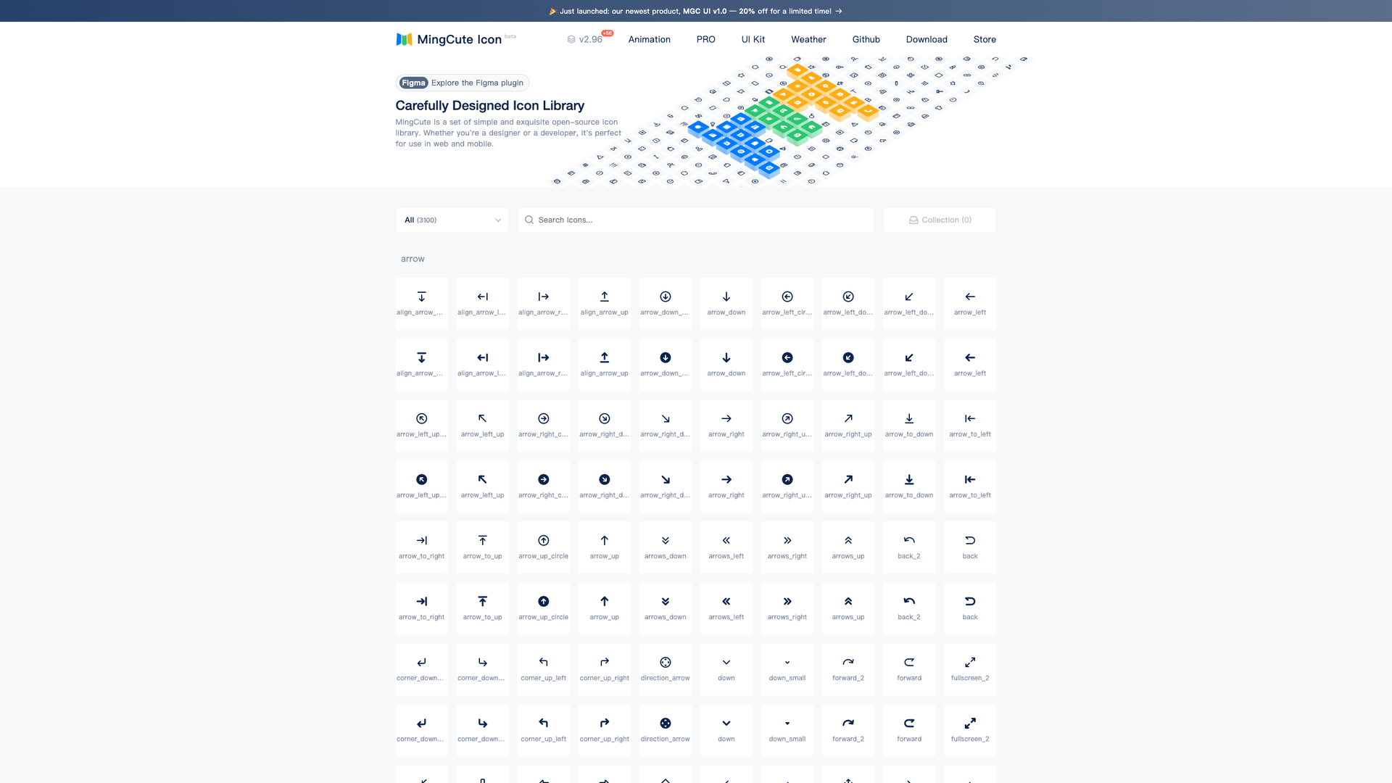Screen dimensions: 1392x783
Task: Click the outline fullscreen_2 icon
Action: 969,663
